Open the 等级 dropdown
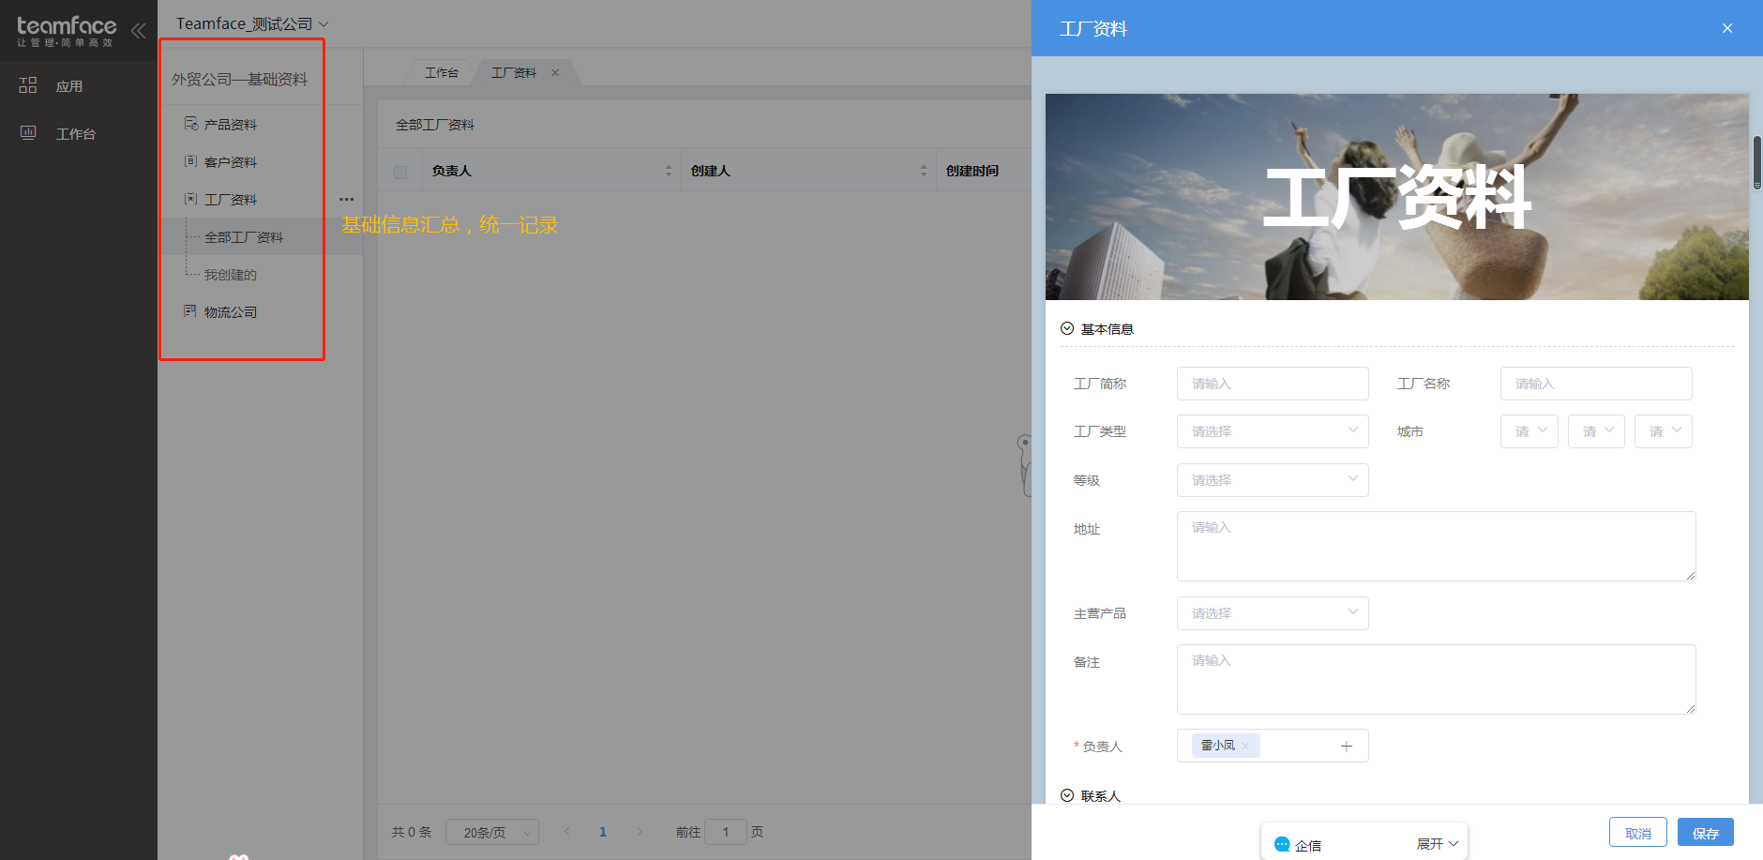 pyautogui.click(x=1273, y=480)
